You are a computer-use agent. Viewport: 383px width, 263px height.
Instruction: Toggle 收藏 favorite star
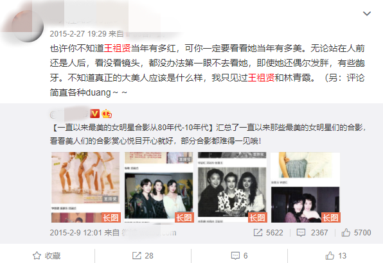pyautogui.click(x=47, y=256)
